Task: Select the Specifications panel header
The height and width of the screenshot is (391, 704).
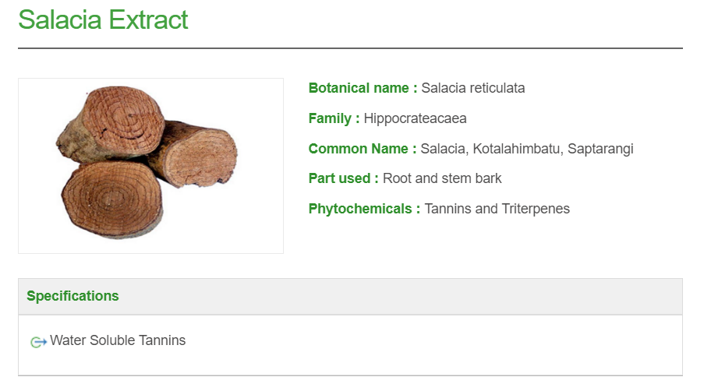Action: [x=350, y=296]
